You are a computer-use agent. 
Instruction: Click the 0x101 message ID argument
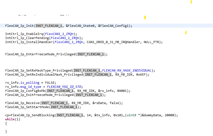click(118, 115)
